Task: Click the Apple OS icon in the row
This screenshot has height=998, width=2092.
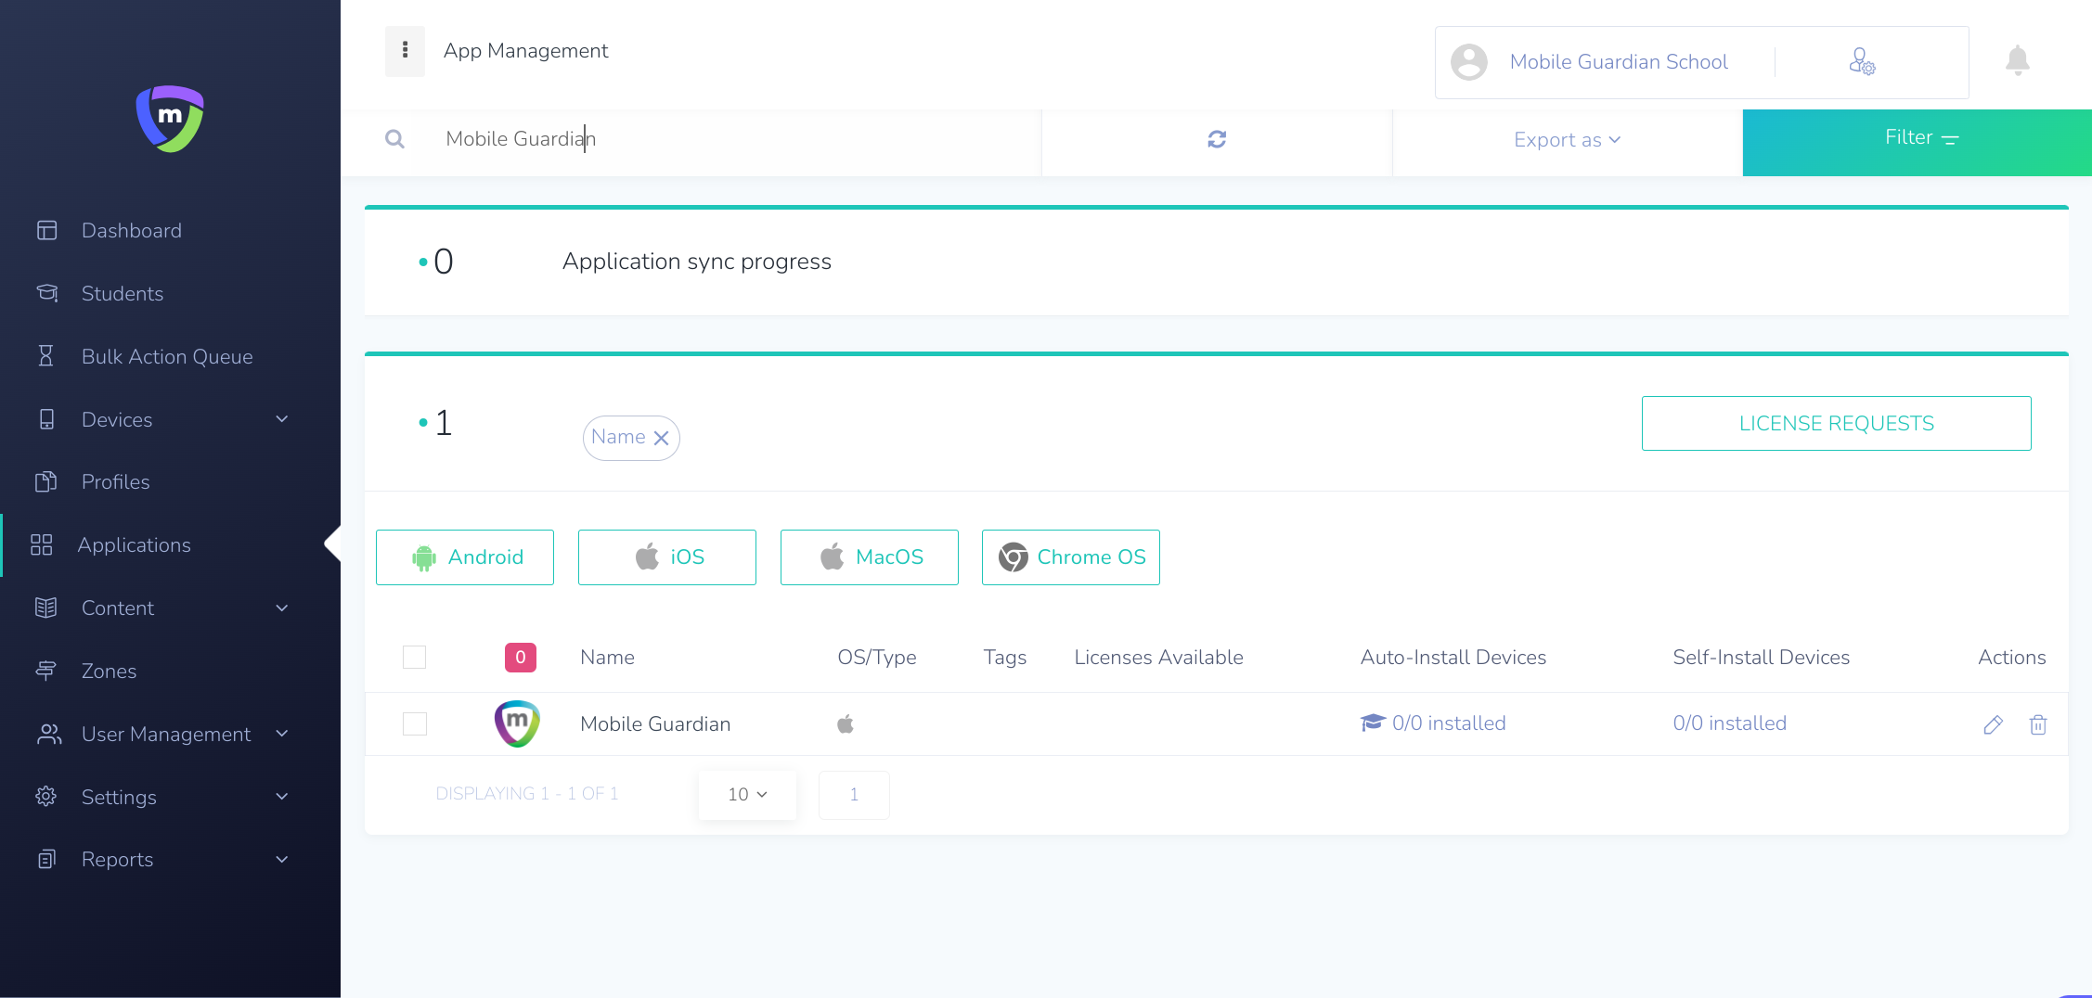Action: pos(845,723)
